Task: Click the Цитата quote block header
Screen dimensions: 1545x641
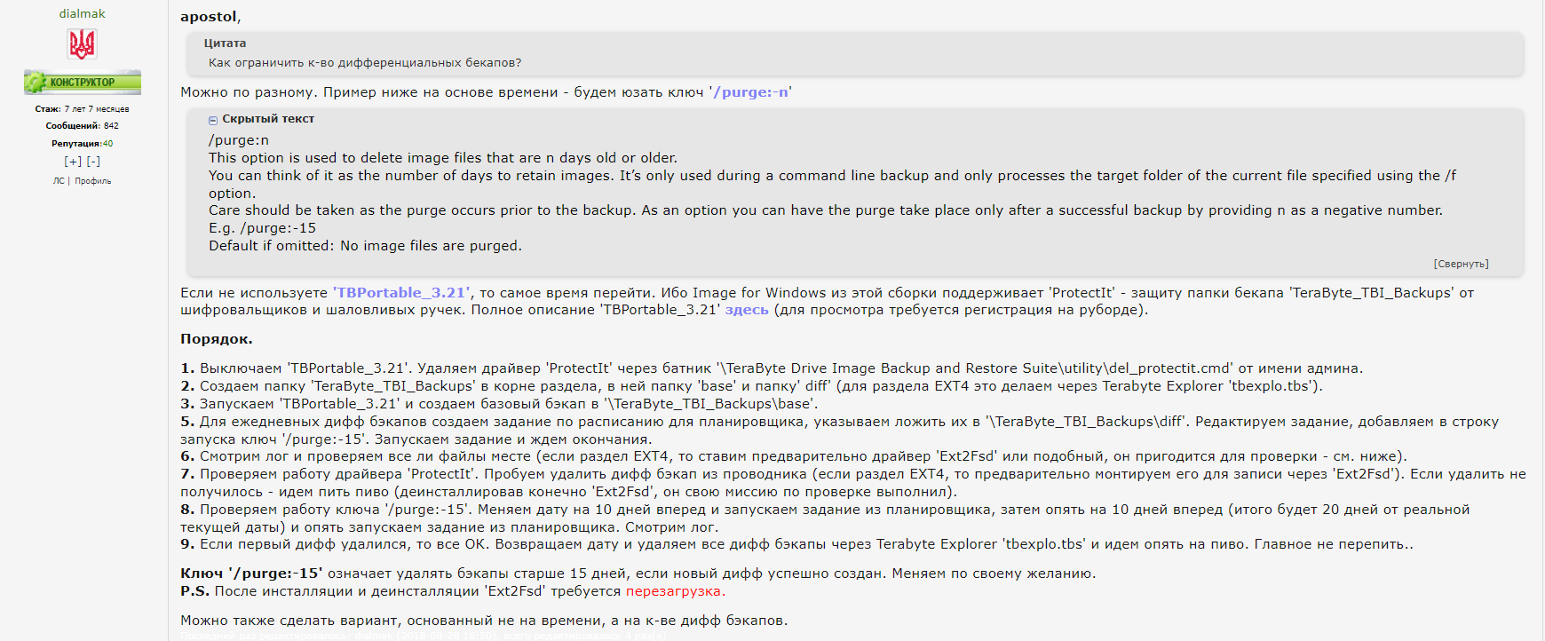Action: pos(225,44)
